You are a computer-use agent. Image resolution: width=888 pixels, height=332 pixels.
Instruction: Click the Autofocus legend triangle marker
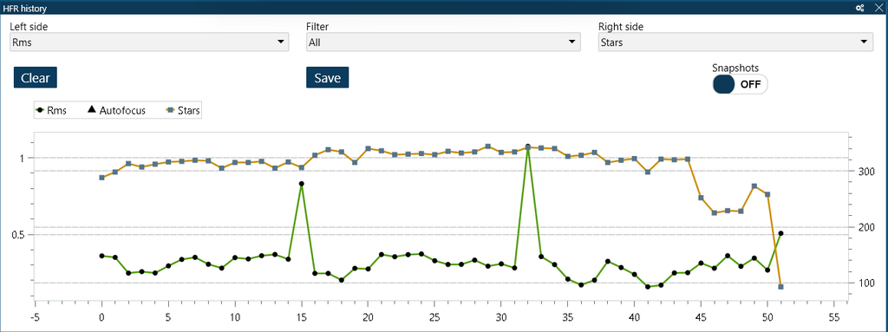91,110
